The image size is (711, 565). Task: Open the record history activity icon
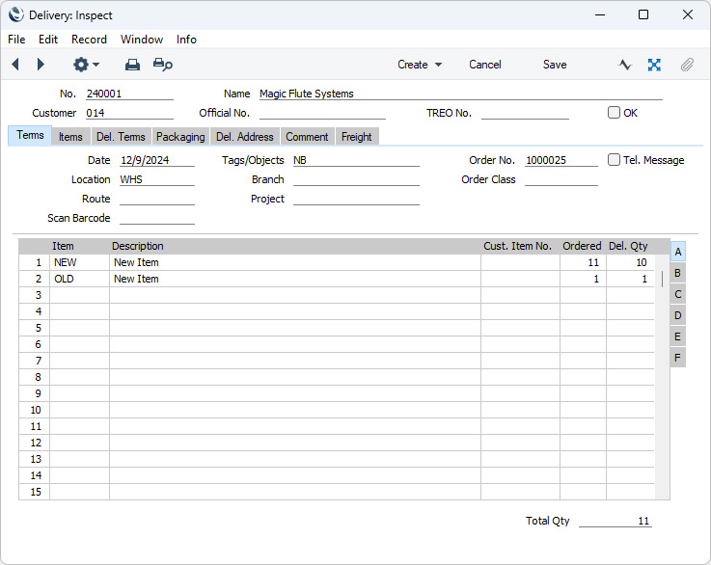pos(625,65)
